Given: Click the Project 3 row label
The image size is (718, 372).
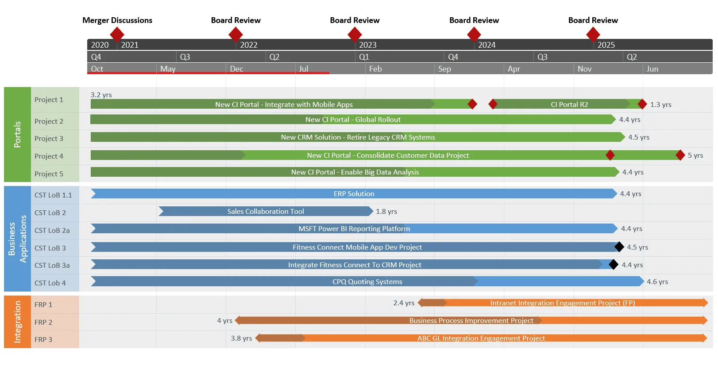Looking at the screenshot, I should (49, 139).
